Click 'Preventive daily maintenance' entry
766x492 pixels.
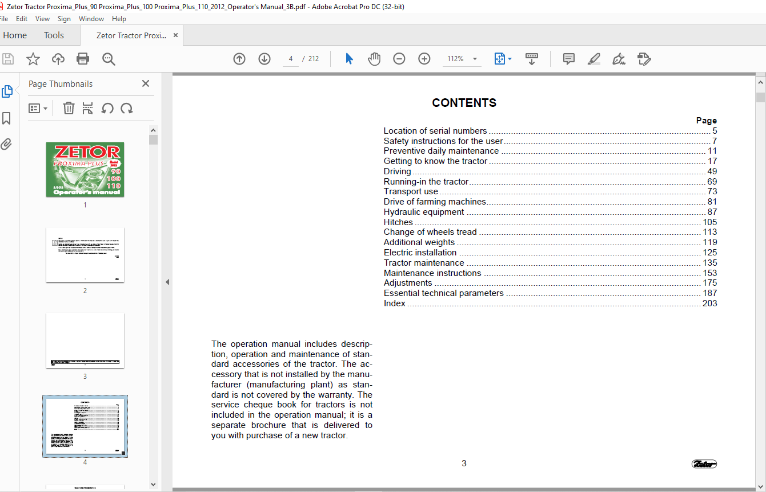(550, 151)
